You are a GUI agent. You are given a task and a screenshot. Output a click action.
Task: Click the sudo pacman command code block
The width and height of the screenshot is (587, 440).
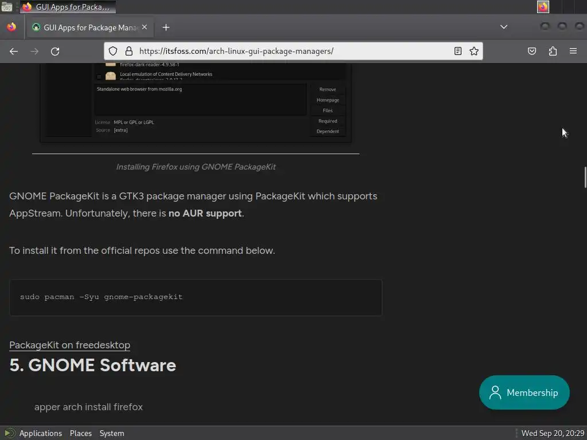196,297
